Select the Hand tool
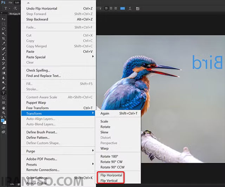This screenshot has height=187, width=225. point(4,108)
